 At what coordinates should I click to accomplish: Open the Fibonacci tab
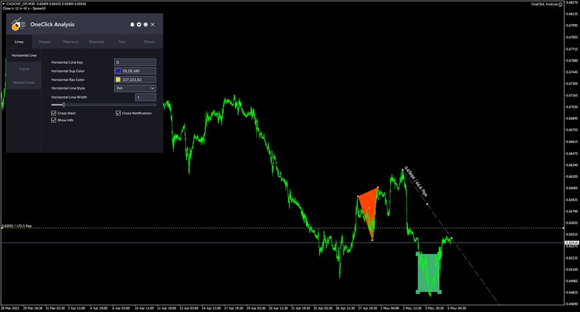click(x=70, y=42)
